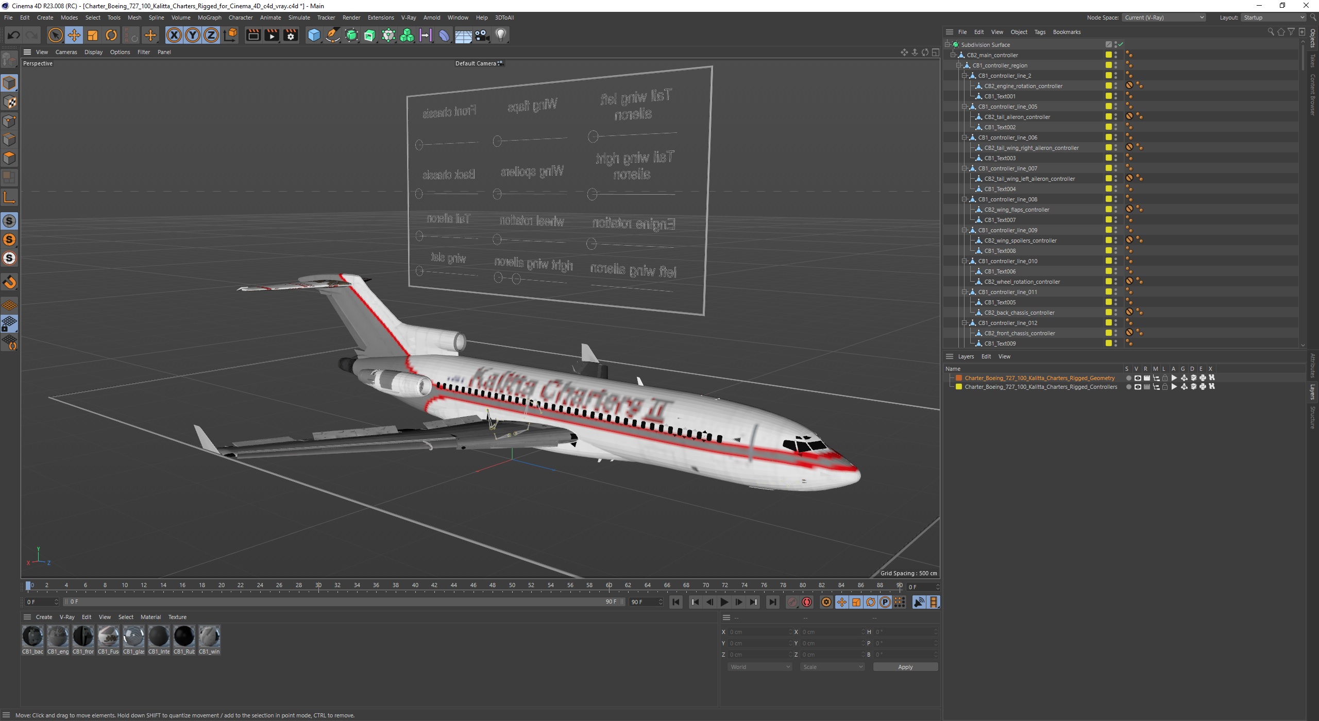Add a Floor/Environment object icon
Screen dimensions: 1319x721
click(x=463, y=35)
